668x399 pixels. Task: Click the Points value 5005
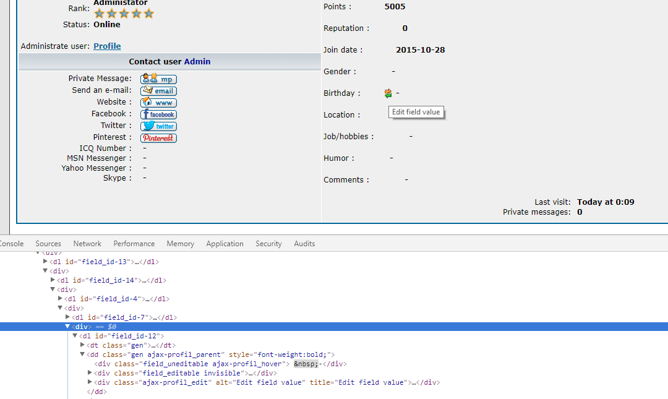(x=395, y=6)
